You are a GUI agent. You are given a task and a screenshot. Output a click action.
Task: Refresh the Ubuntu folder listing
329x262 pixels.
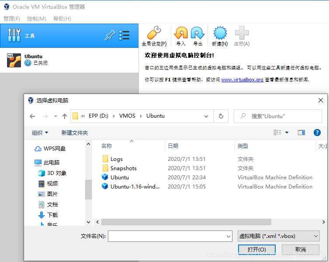[221, 116]
